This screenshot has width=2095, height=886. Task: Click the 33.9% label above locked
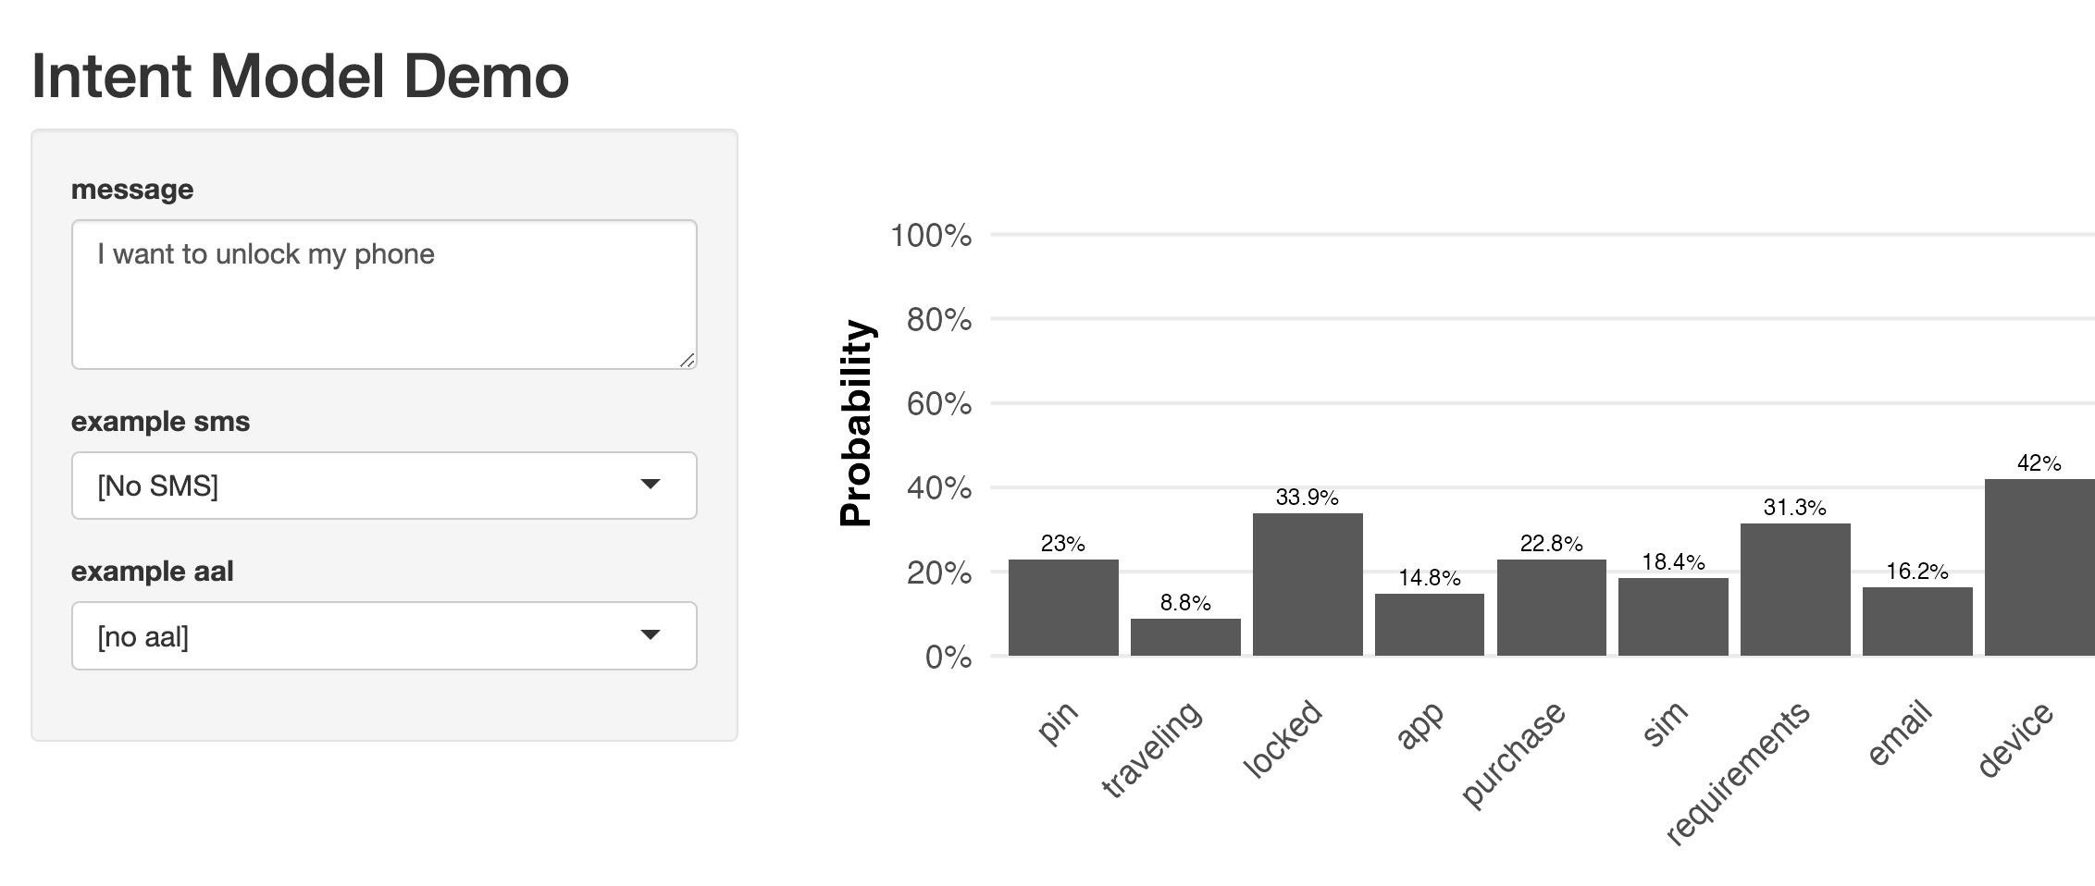tap(1307, 498)
